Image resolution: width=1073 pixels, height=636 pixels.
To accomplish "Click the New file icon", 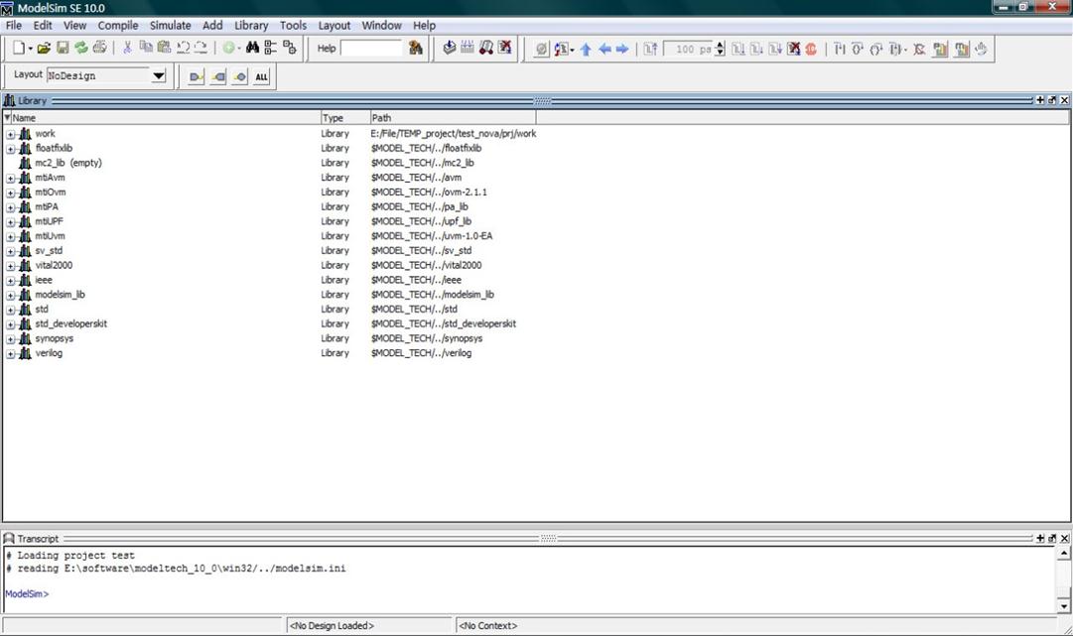I will (19, 48).
